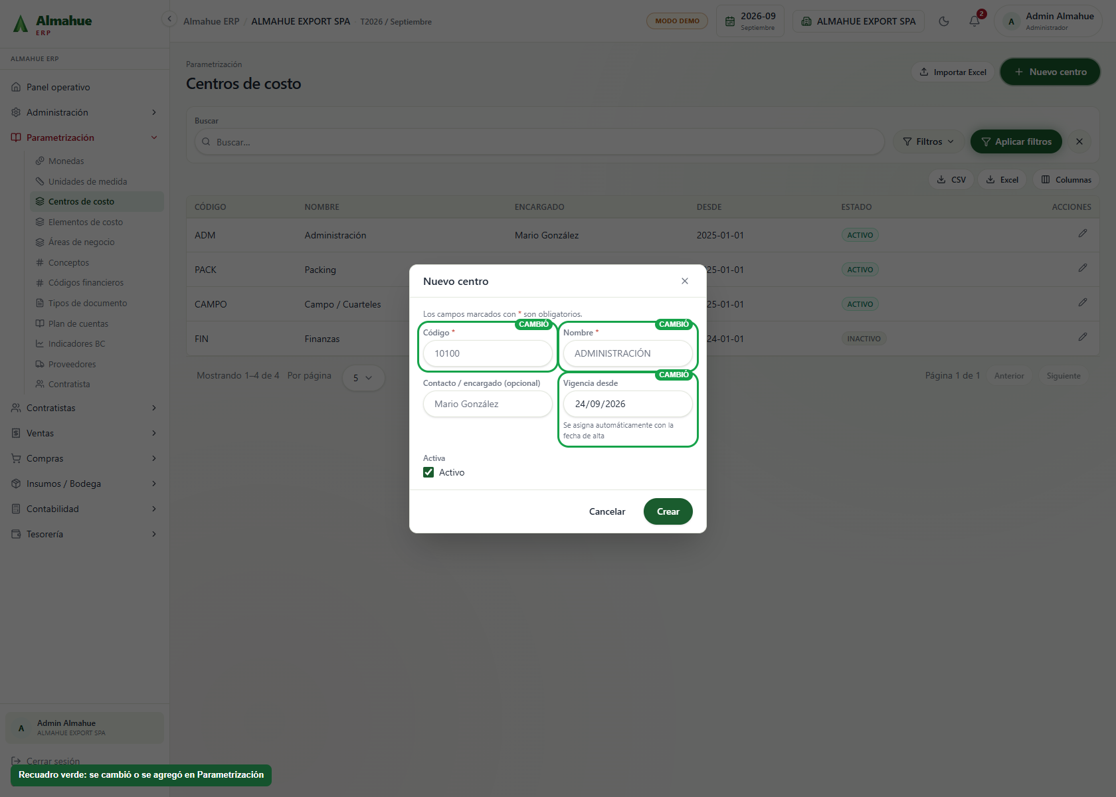
Task: Edit the FIN row pencil icon
Action: [x=1082, y=337]
